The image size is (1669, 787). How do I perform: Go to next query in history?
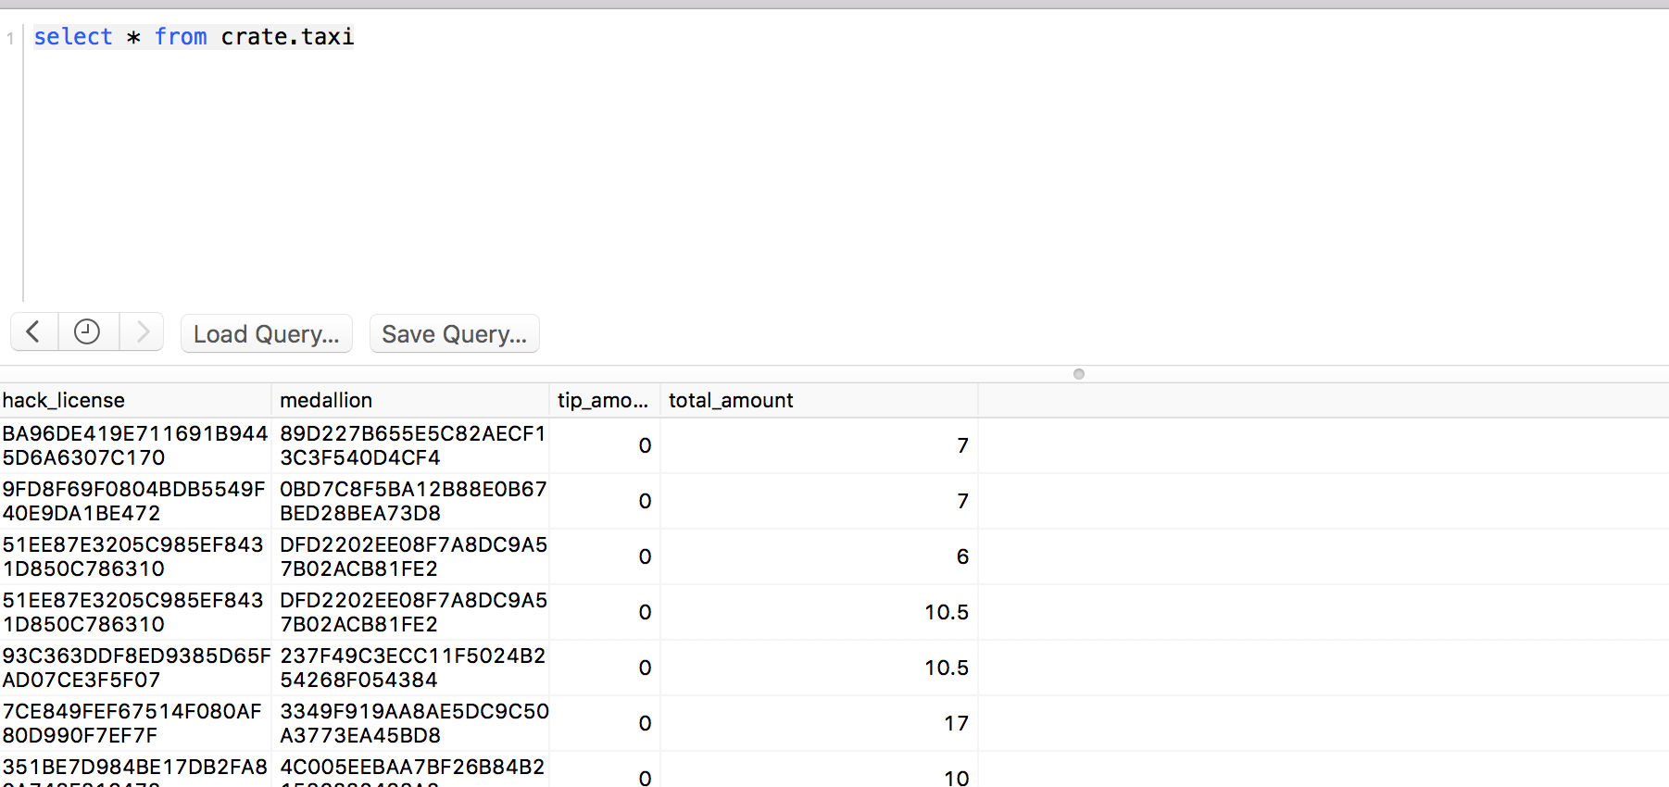click(x=142, y=332)
